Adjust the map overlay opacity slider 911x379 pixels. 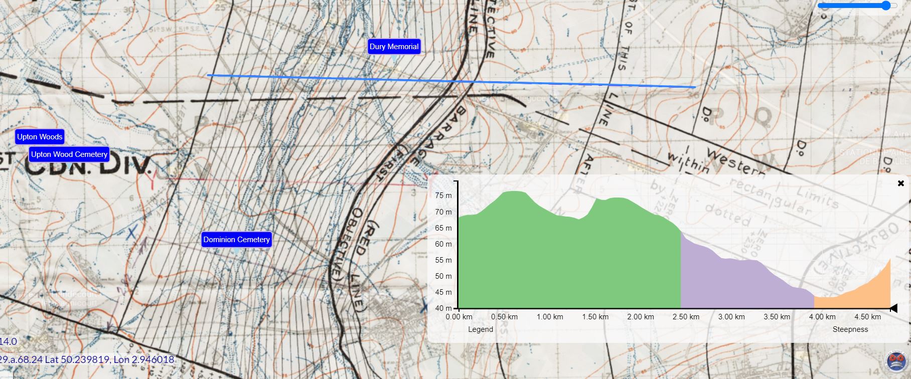pos(857,6)
